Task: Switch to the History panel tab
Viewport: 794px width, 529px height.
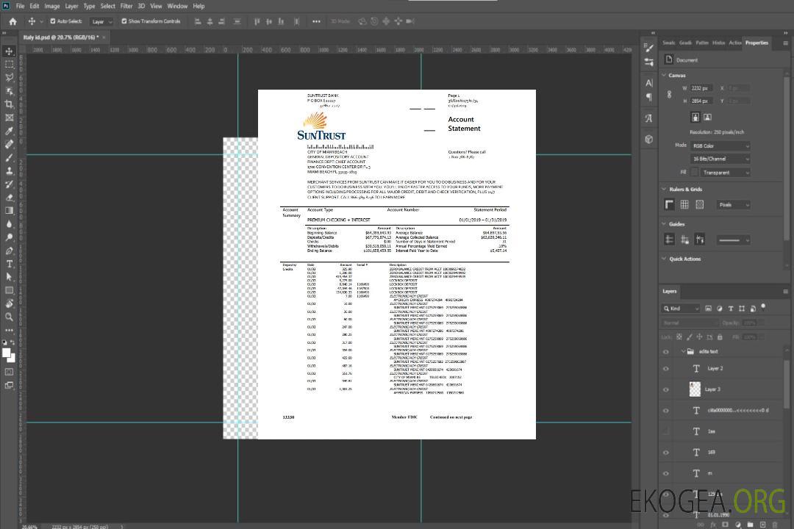Action: coord(718,43)
